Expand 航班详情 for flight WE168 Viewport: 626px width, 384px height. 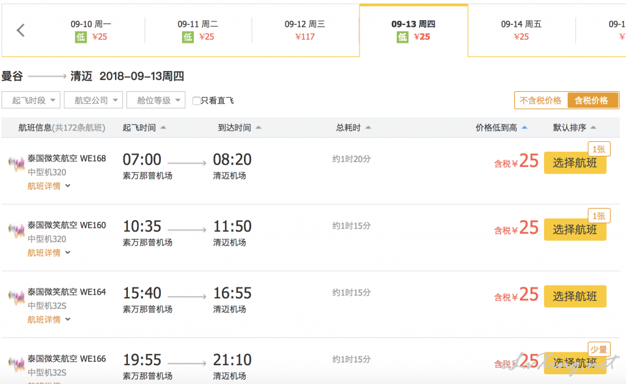tap(49, 186)
